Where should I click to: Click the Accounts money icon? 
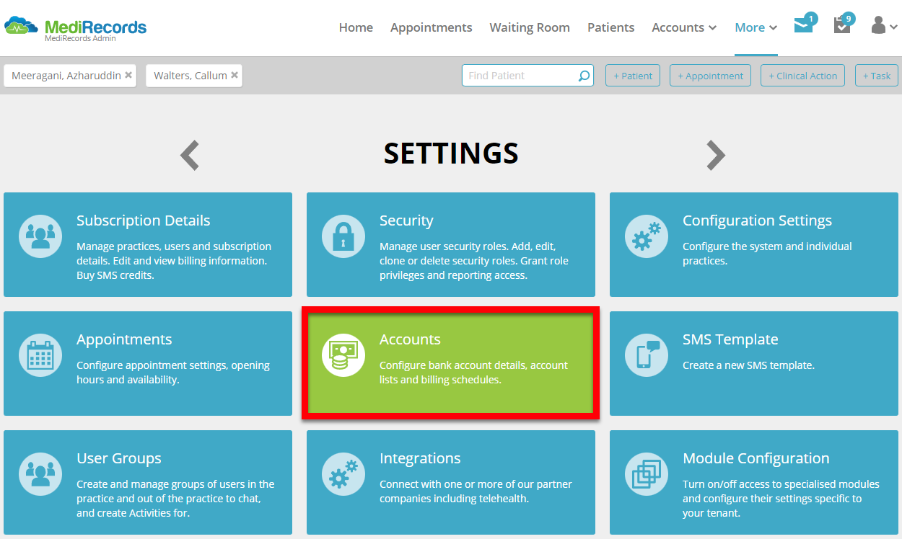[x=343, y=355]
